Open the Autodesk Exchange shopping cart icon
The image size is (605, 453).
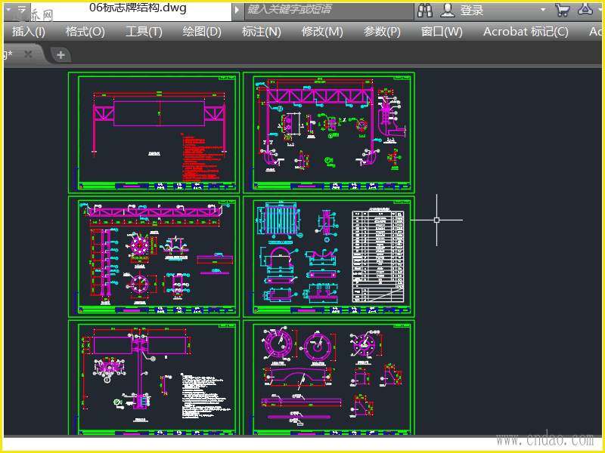pos(562,10)
